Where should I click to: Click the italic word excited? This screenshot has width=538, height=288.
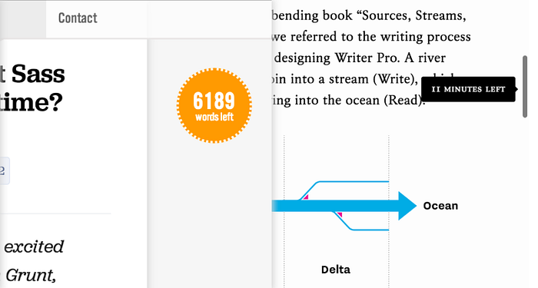point(34,247)
